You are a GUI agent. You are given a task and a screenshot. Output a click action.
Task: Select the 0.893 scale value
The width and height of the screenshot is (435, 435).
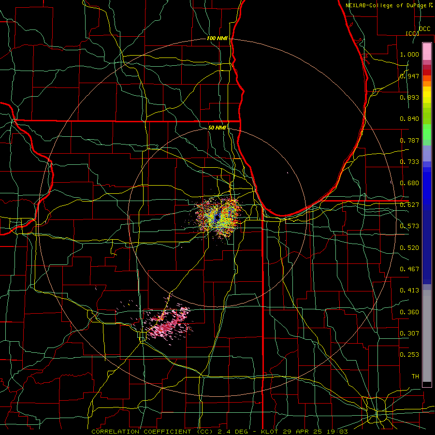tap(409, 97)
